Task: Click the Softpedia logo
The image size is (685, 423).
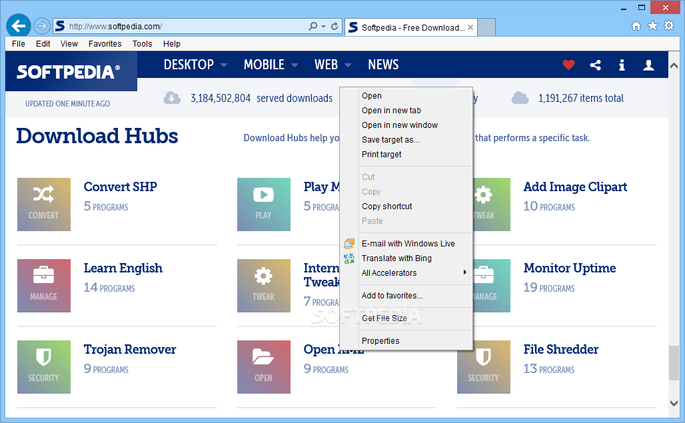Action: coord(68,71)
